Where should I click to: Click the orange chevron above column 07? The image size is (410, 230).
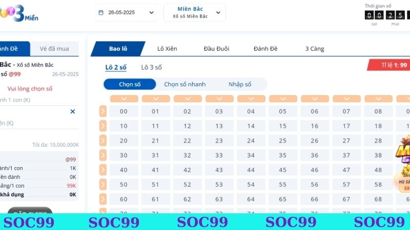346,99
